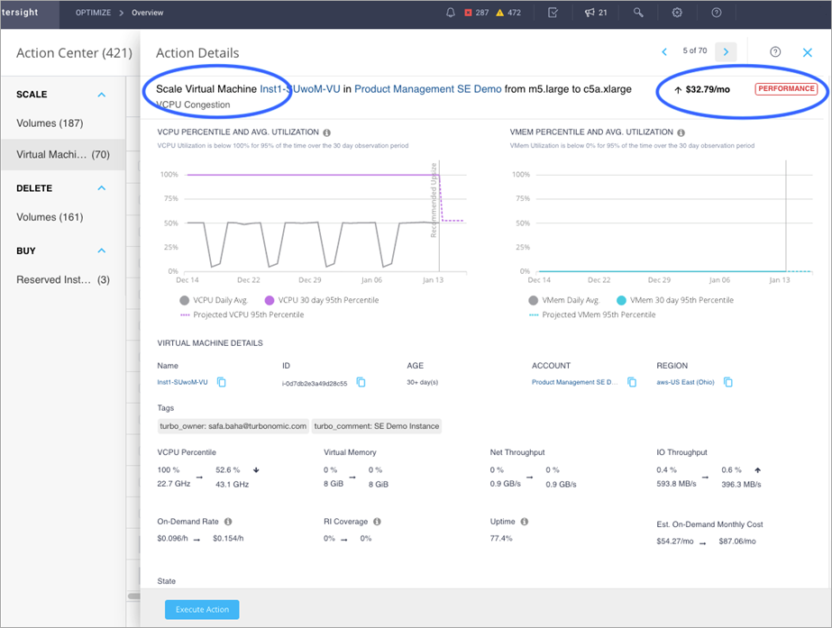832x628 pixels.
Task: Navigate to OPTIMIZE breadcrumb
Action: (x=94, y=13)
